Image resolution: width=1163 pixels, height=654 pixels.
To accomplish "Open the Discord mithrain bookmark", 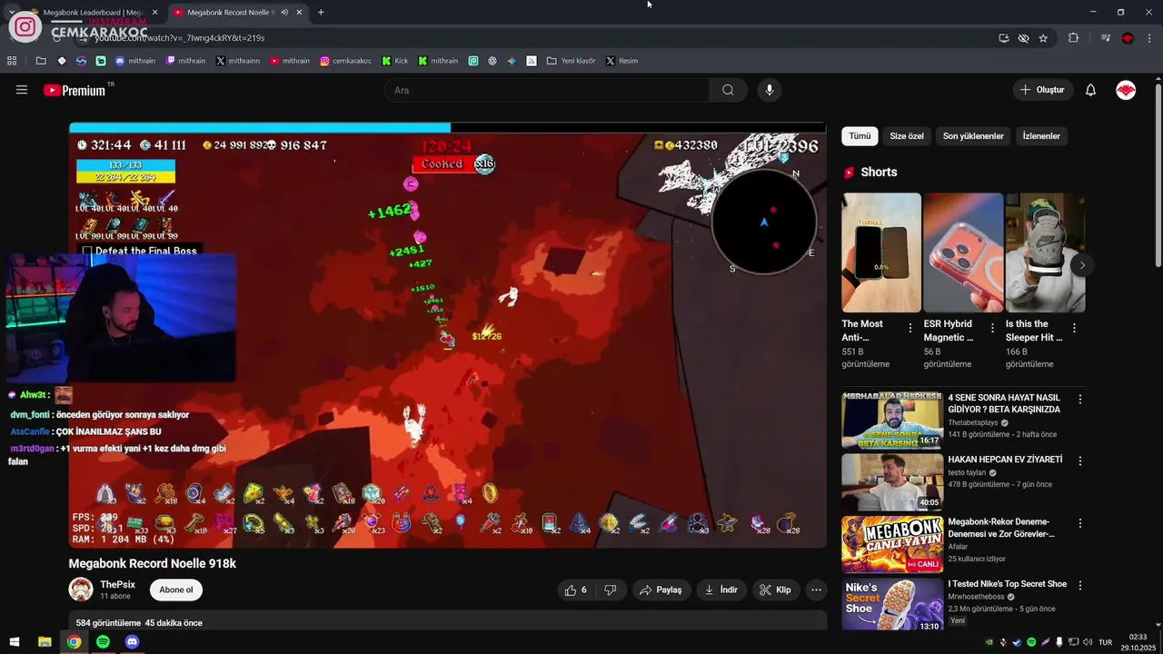I will pos(135,61).
